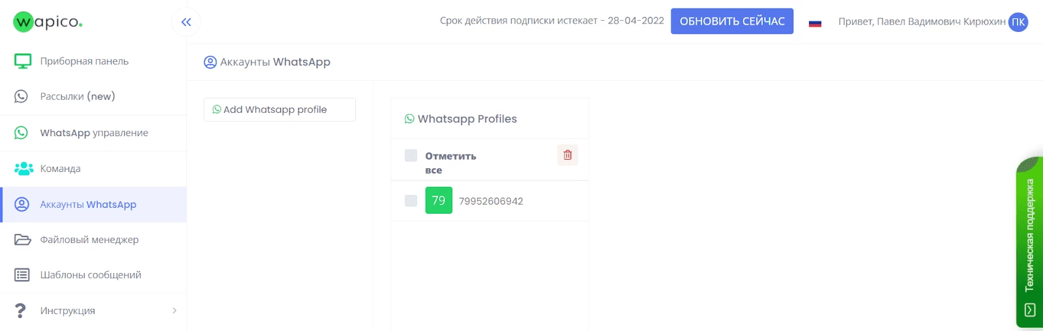Click the page header account icon
1043x331 pixels.
[210, 63]
